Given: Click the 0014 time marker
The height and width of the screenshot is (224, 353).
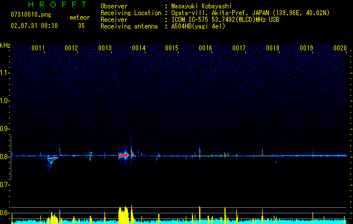Looking at the screenshot, I should pos(139,48).
